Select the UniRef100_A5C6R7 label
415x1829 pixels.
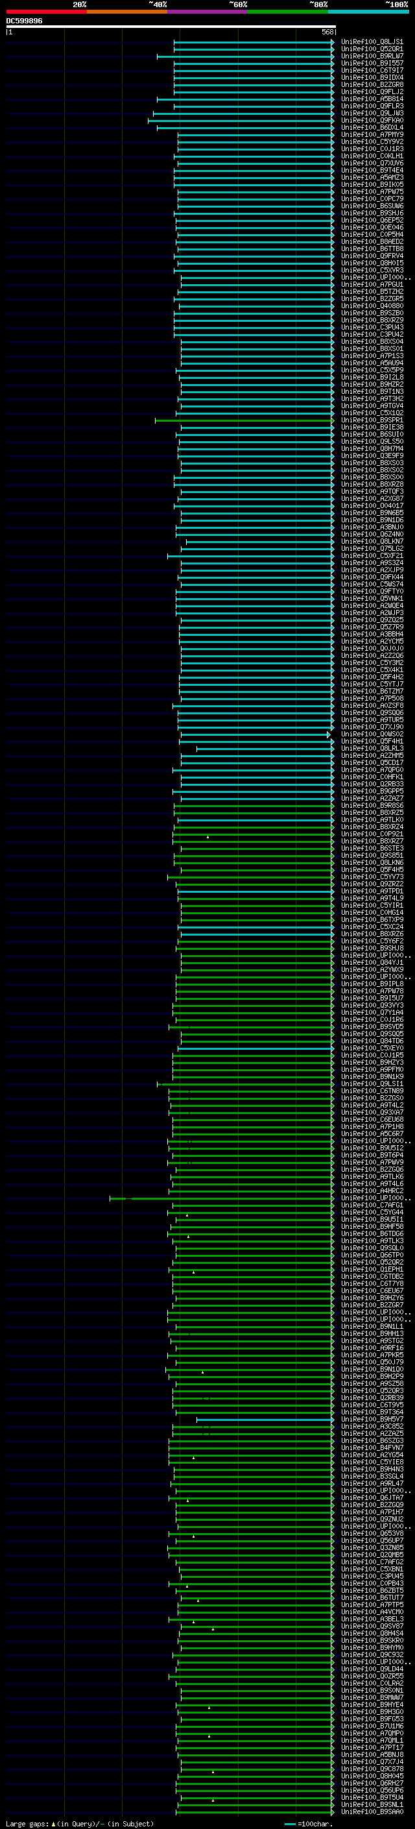click(372, 1134)
